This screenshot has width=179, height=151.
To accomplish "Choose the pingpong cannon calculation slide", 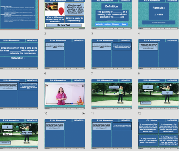I will [19, 54].
